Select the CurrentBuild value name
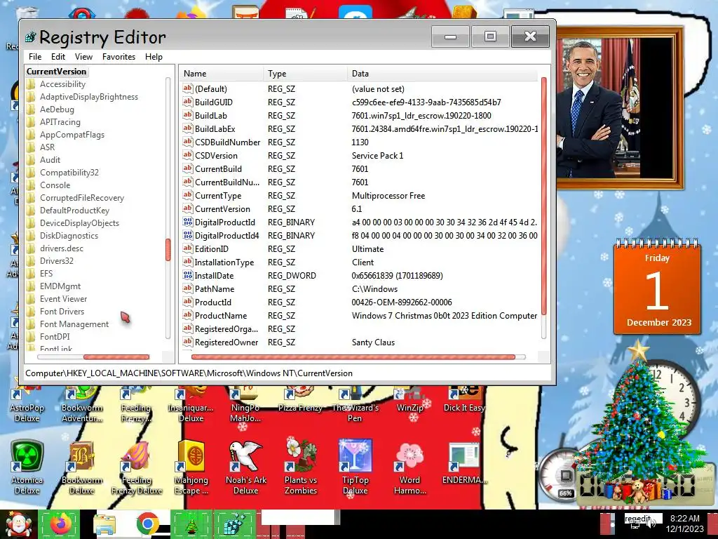Screen dimensions: 718x539 (218, 168)
